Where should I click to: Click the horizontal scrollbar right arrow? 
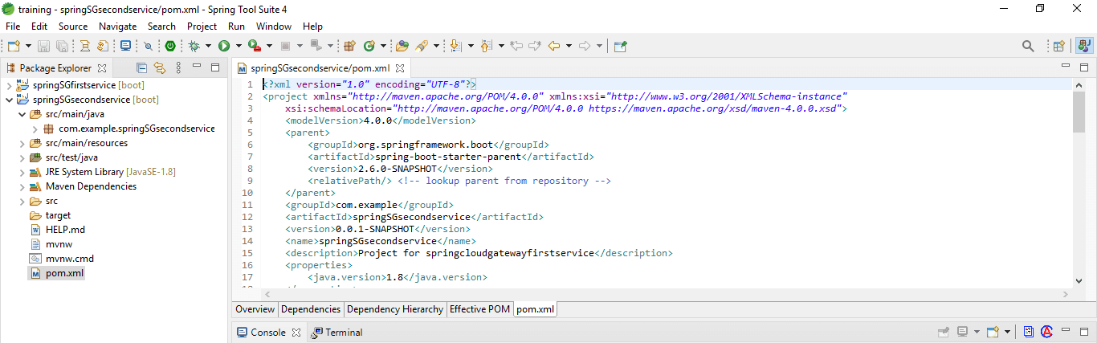point(1066,295)
